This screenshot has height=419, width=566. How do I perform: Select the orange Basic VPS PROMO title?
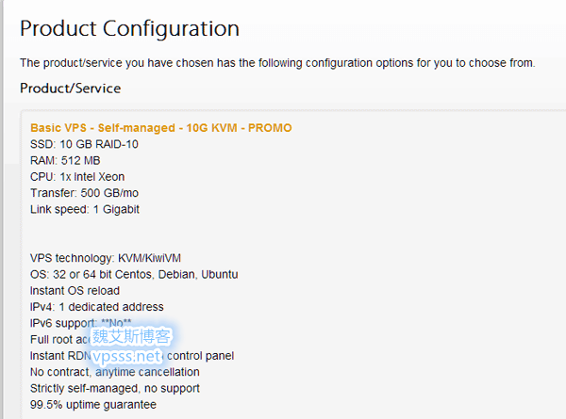161,127
